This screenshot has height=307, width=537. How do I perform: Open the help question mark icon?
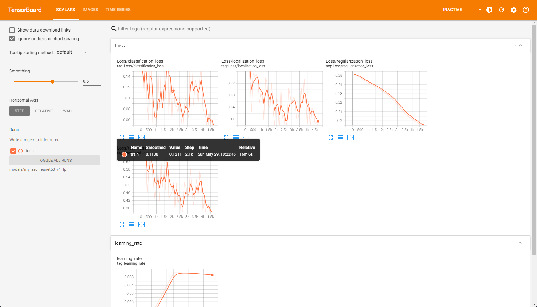click(526, 10)
